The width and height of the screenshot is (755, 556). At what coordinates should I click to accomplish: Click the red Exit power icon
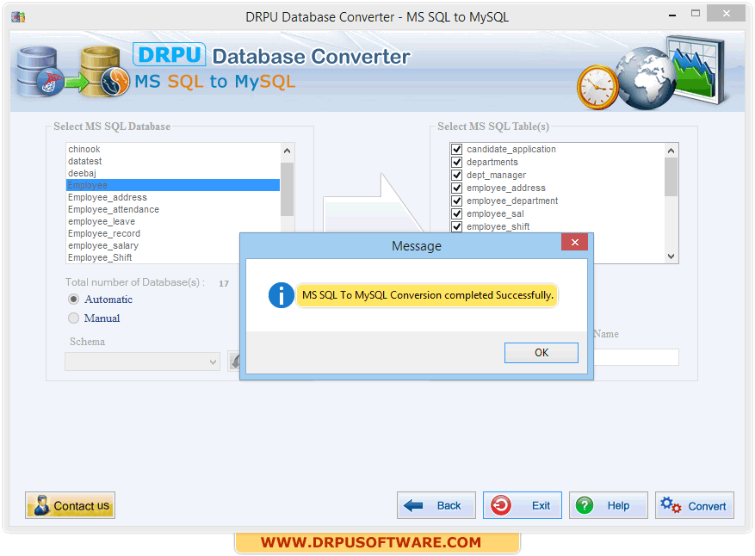[x=501, y=505]
